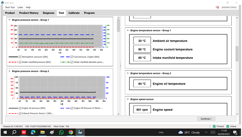Click right panel scrollbar up arrow

click(x=237, y=18)
